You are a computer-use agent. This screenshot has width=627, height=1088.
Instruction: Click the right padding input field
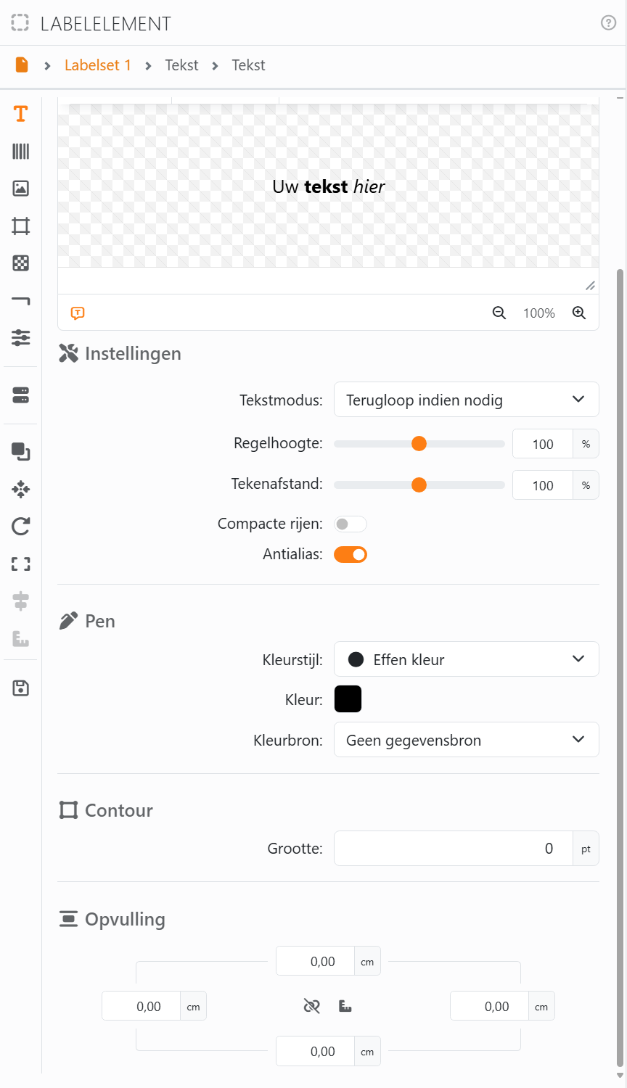(x=489, y=1006)
